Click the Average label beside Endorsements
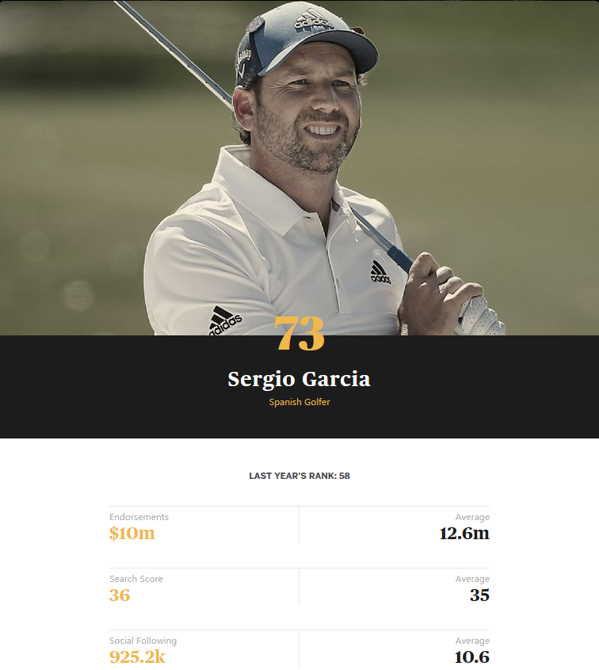 pos(472,517)
